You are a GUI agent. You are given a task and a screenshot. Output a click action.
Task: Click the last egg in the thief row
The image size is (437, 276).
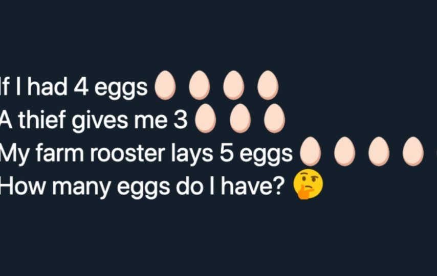click(x=274, y=118)
